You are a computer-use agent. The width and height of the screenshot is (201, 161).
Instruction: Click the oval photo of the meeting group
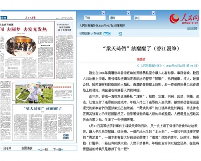(21, 46)
